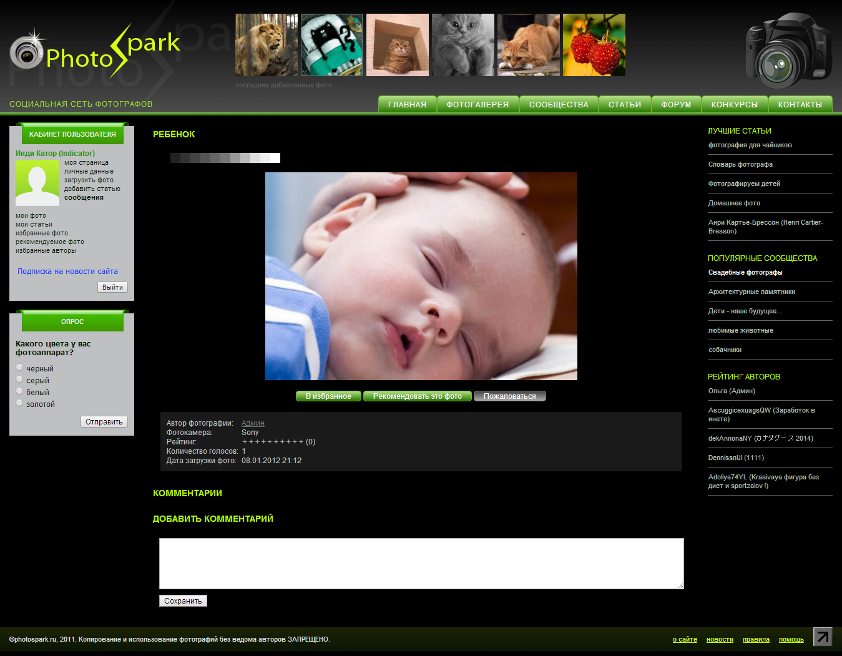Open 'избранные фото' link
The image size is (842, 656).
(42, 233)
